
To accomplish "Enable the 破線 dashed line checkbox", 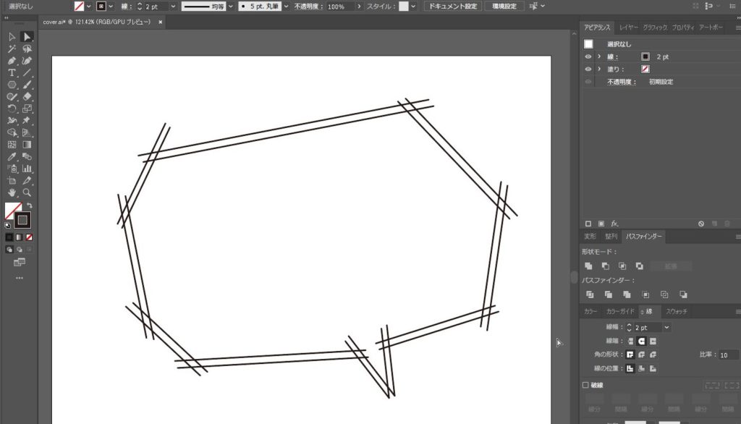I will pos(586,386).
